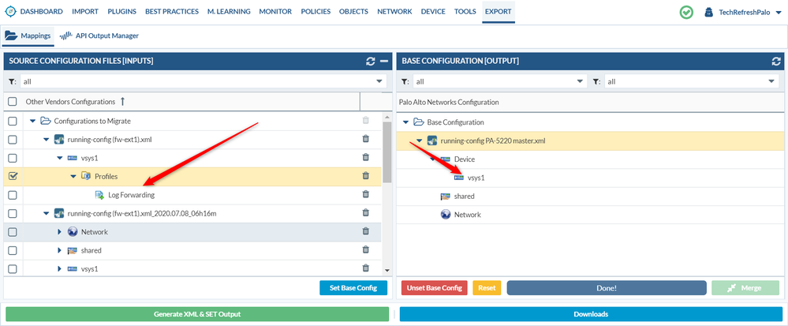Image resolution: width=788 pixels, height=326 pixels.
Task: Minimize the Source Configuration Files panel
Action: (384, 62)
